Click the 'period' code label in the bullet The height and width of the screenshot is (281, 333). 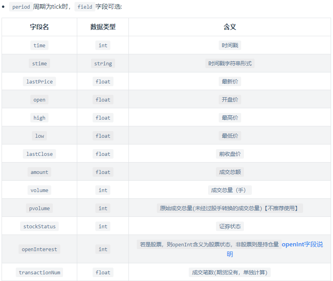coord(21,7)
